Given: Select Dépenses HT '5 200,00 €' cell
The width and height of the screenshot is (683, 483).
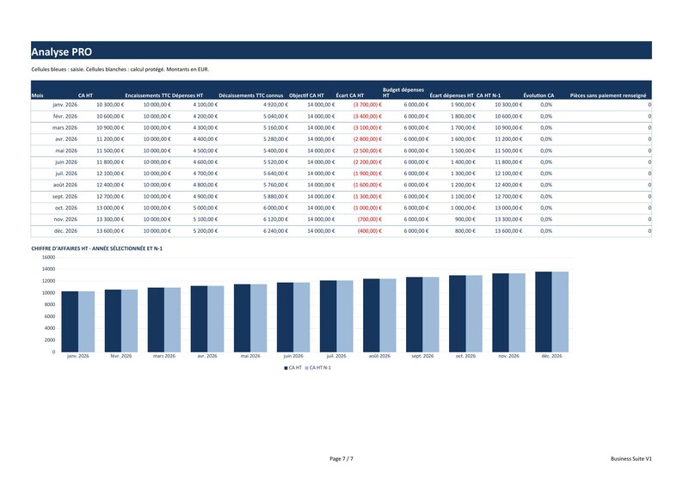Looking at the screenshot, I should point(206,231).
